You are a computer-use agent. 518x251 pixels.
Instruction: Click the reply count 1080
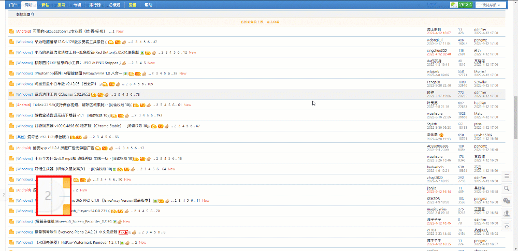pyautogui.click(x=462, y=82)
